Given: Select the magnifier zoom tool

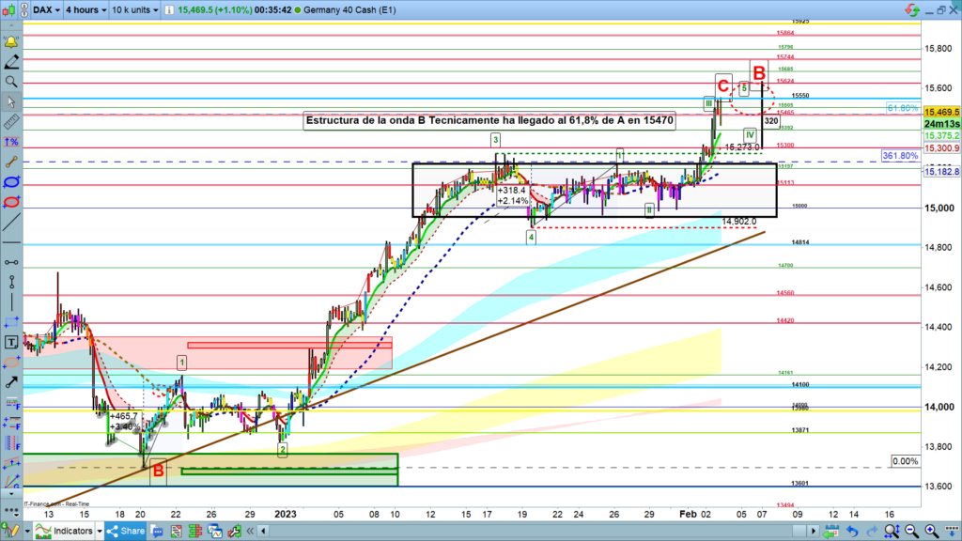Looking at the screenshot, I should click(x=11, y=82).
